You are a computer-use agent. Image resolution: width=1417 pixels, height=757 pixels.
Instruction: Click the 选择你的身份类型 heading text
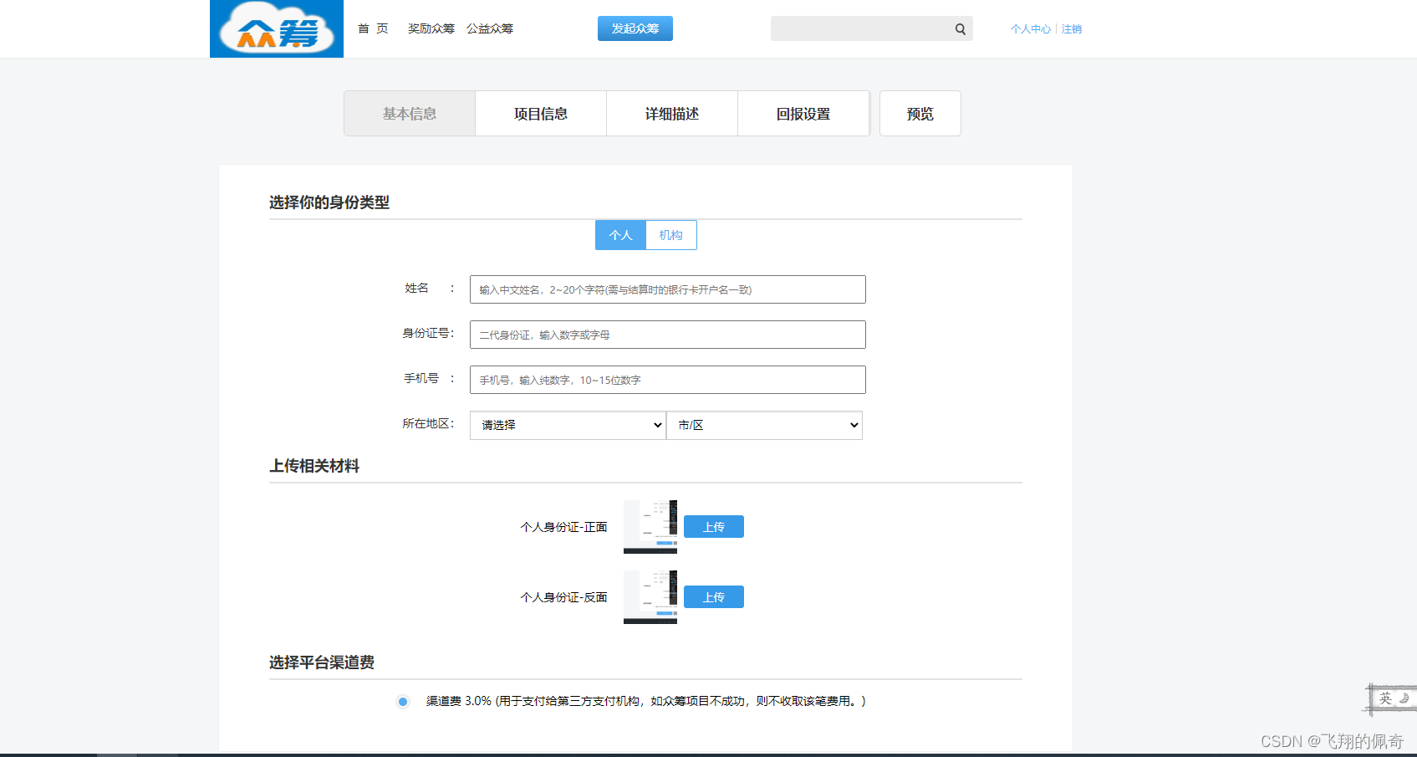point(329,202)
